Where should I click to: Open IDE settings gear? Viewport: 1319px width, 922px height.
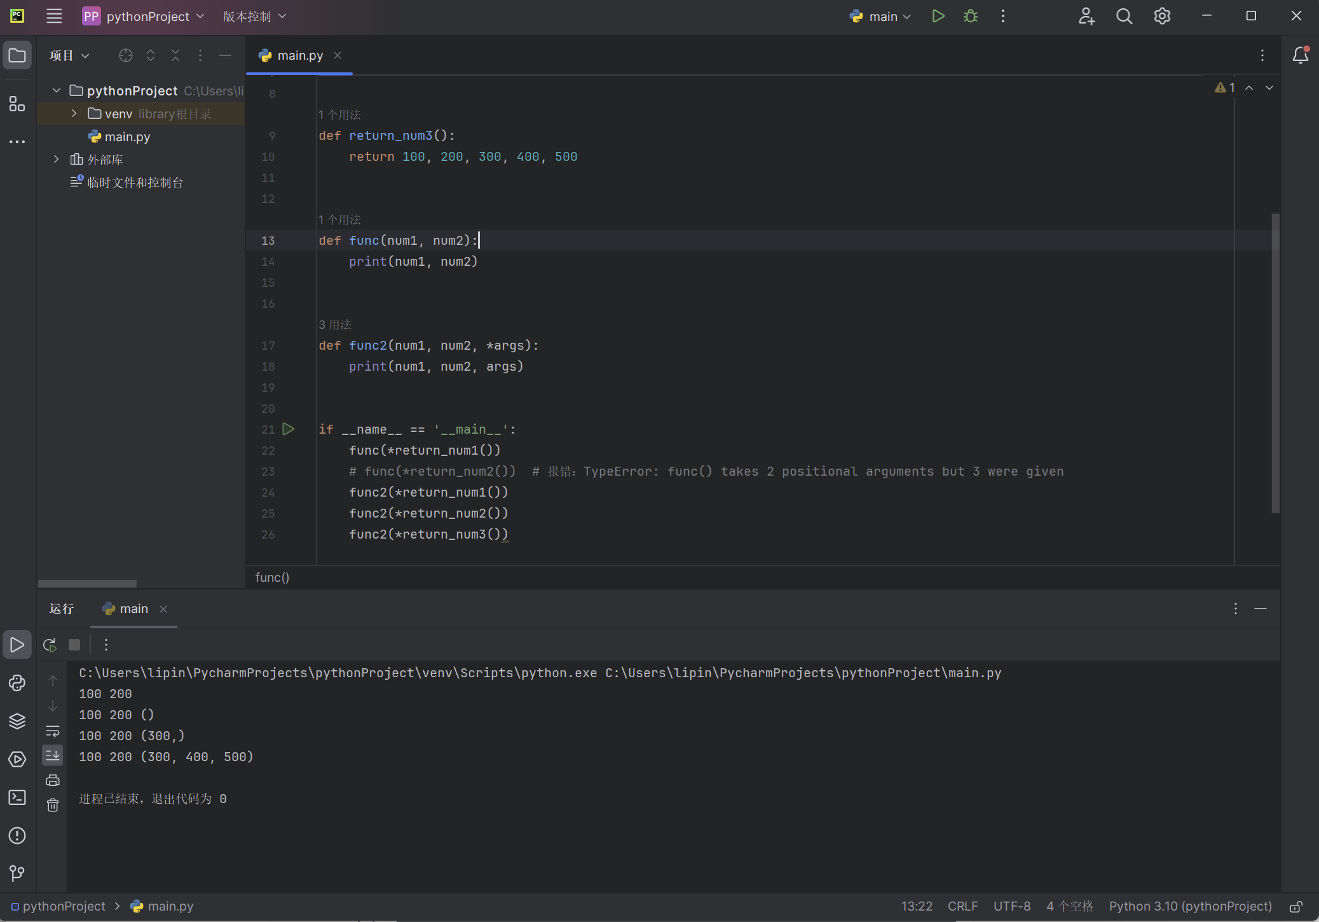tap(1162, 17)
